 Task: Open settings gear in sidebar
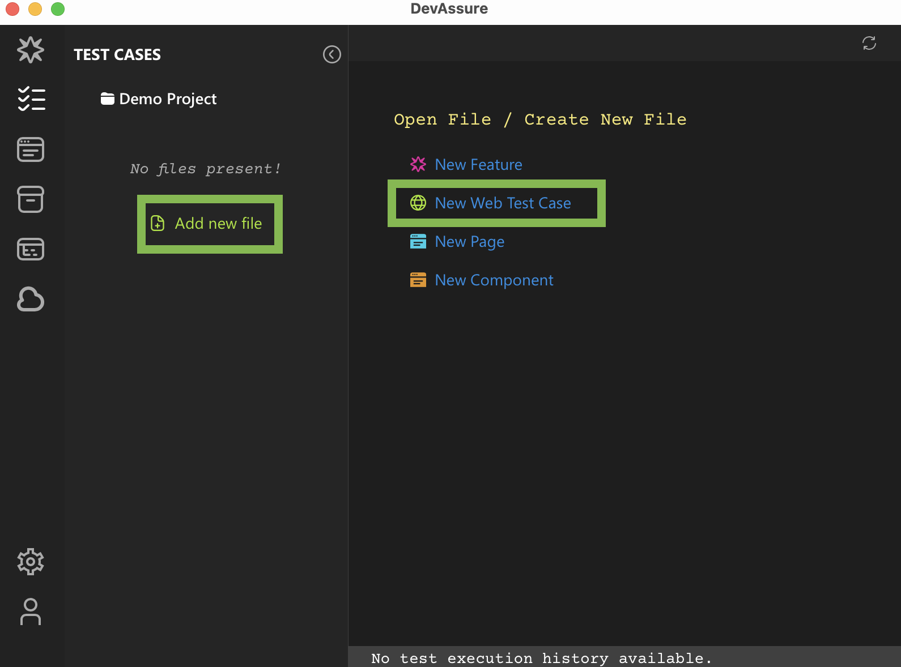pos(31,562)
